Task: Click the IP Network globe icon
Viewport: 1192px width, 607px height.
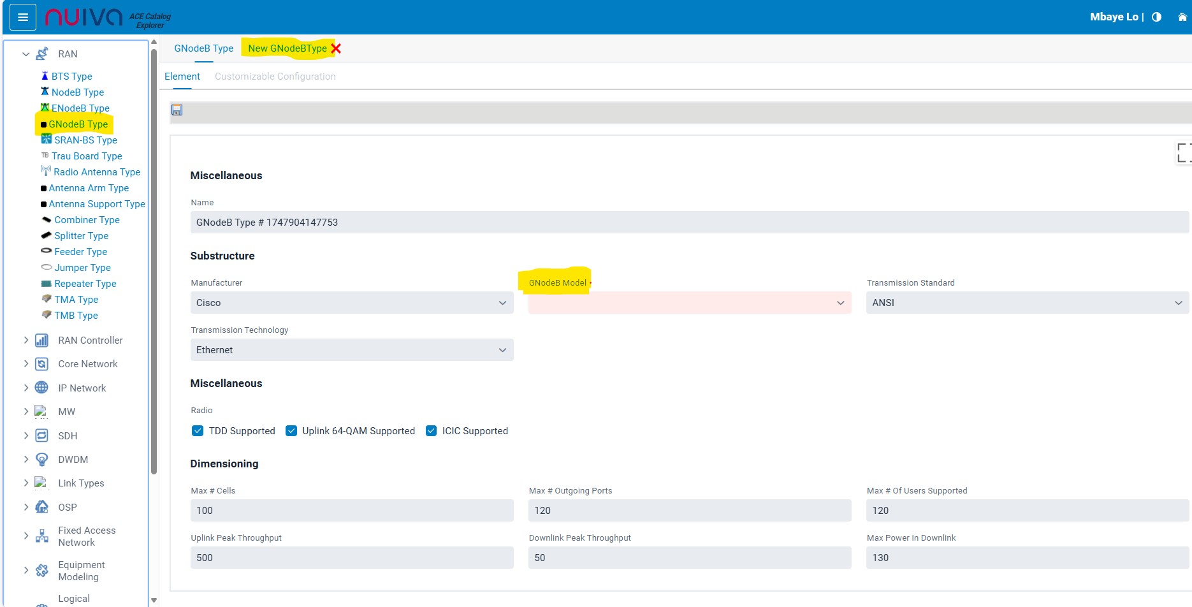Action: pos(41,388)
